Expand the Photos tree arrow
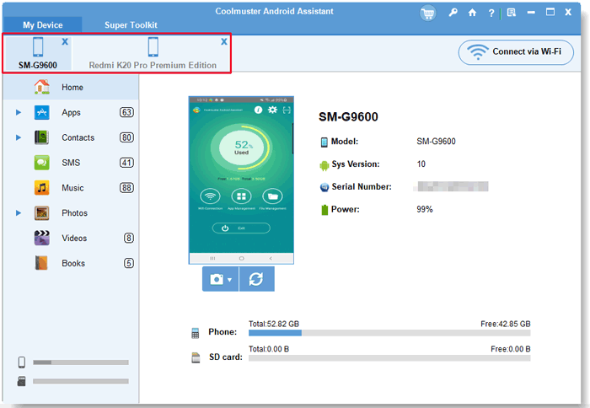Viewport: 590px width, 408px height. point(18,213)
